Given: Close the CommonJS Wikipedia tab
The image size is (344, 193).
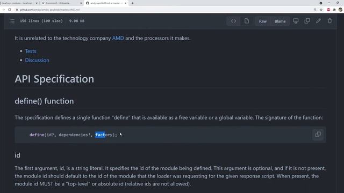Looking at the screenshot, I should 81,3.
